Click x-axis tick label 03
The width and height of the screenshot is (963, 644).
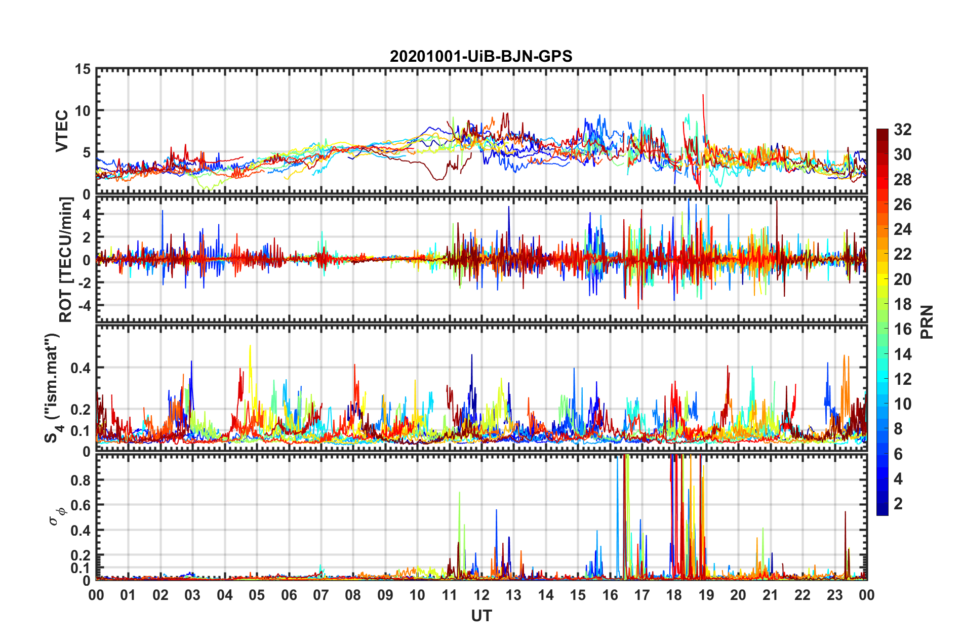192,595
